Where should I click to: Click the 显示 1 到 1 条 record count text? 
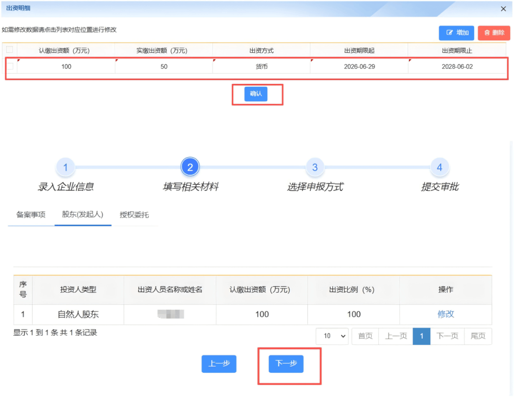click(x=55, y=333)
